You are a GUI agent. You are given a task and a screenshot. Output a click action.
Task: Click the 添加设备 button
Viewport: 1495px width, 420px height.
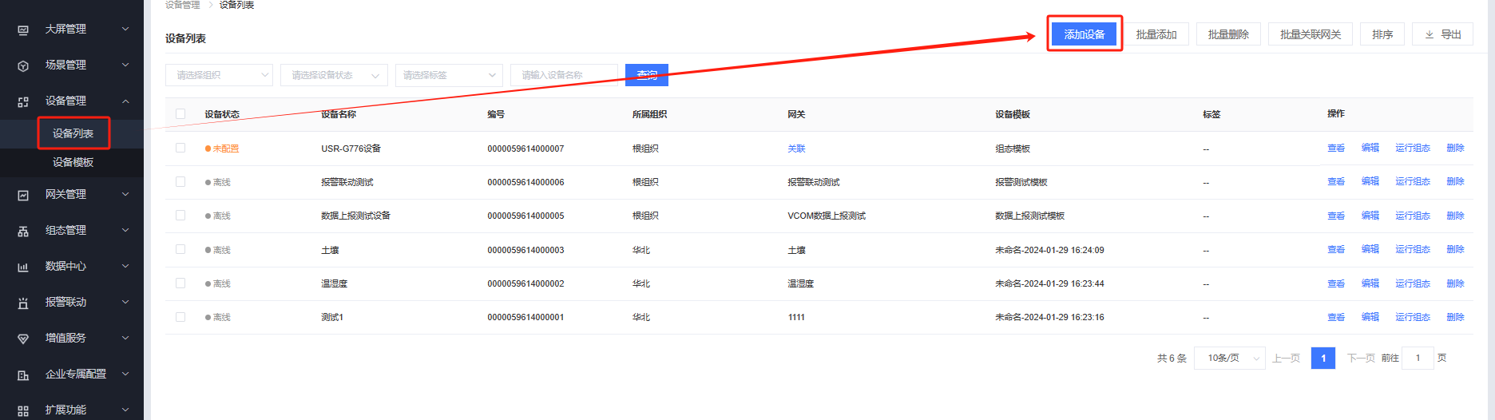[1084, 34]
